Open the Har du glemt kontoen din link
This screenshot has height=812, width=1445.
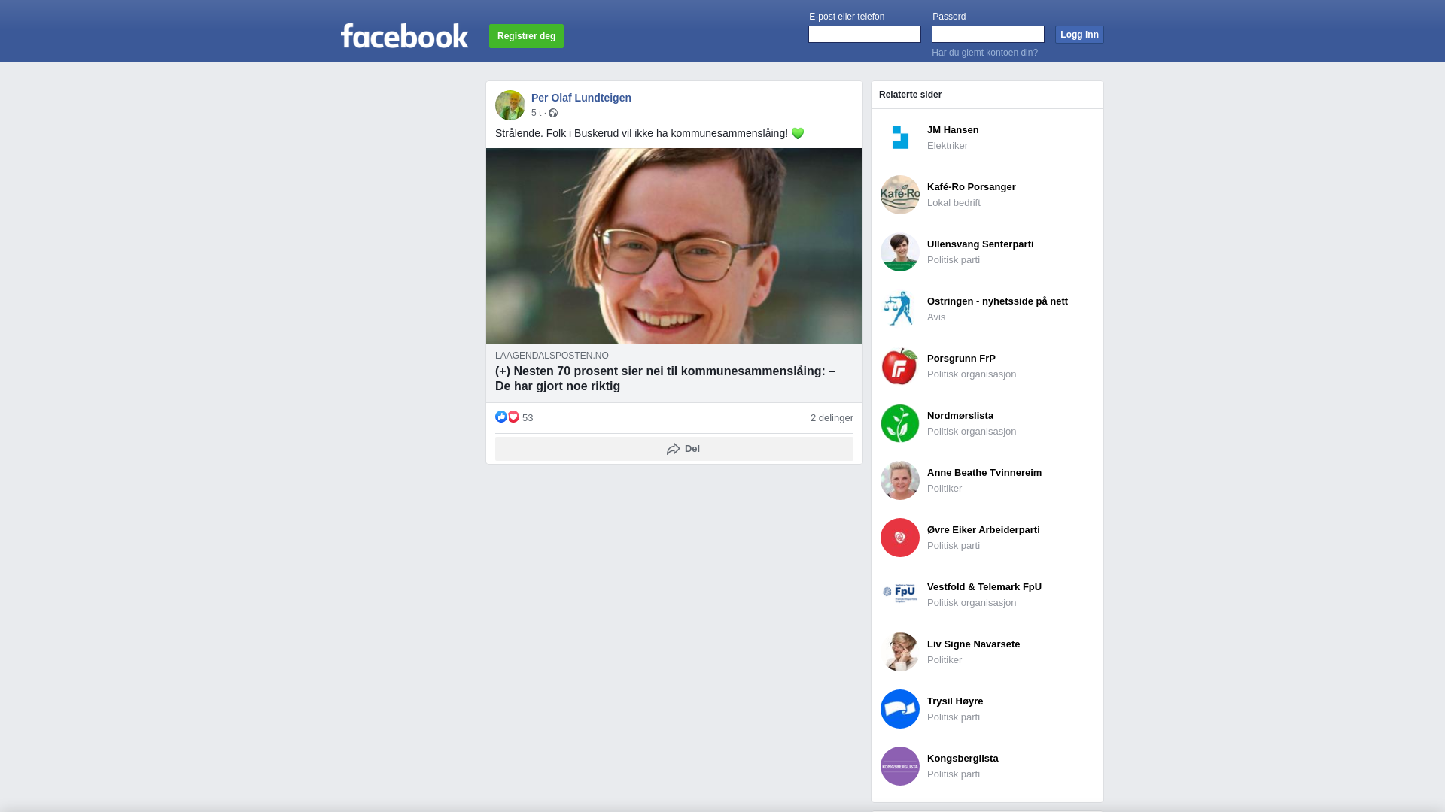tap(984, 53)
